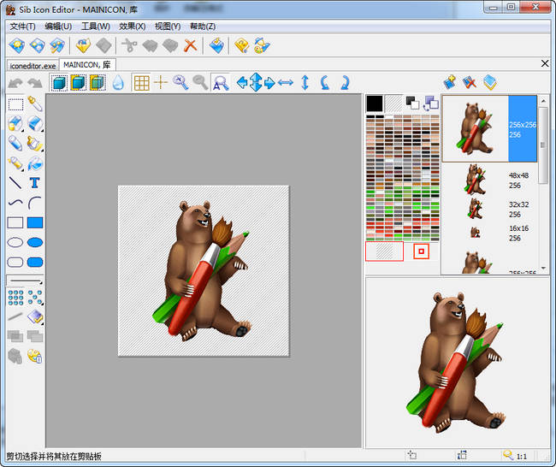Click the flip vertical double-arrow icon
Viewport: 556px width, 467px height.
click(305, 83)
